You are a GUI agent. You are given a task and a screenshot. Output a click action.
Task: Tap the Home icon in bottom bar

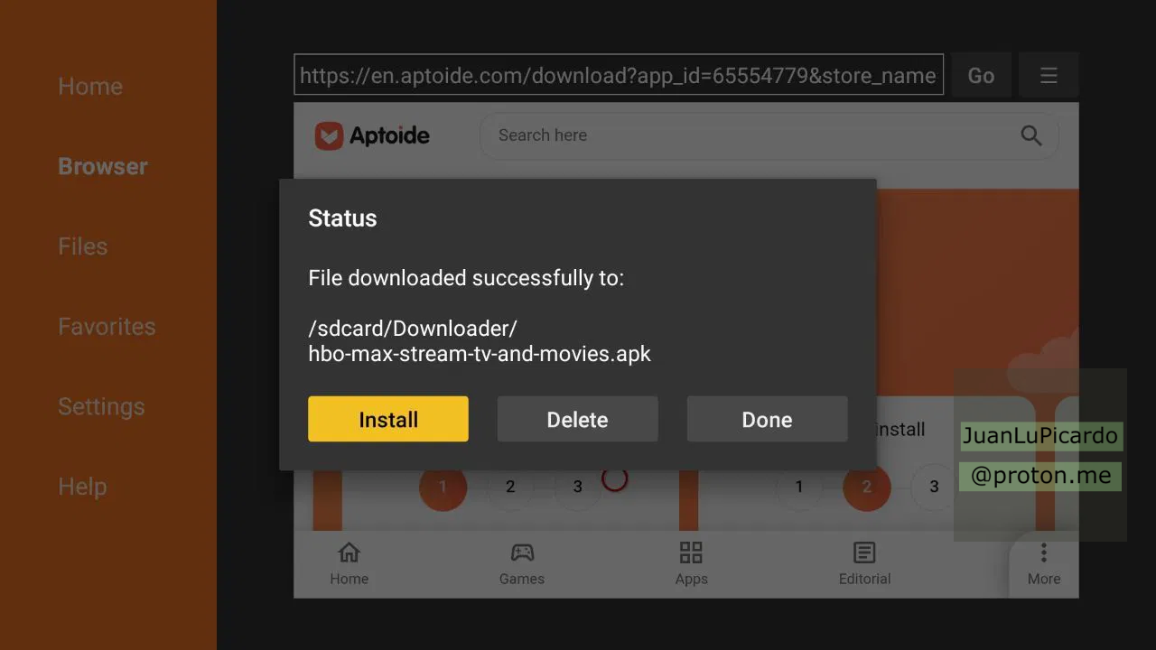(349, 552)
